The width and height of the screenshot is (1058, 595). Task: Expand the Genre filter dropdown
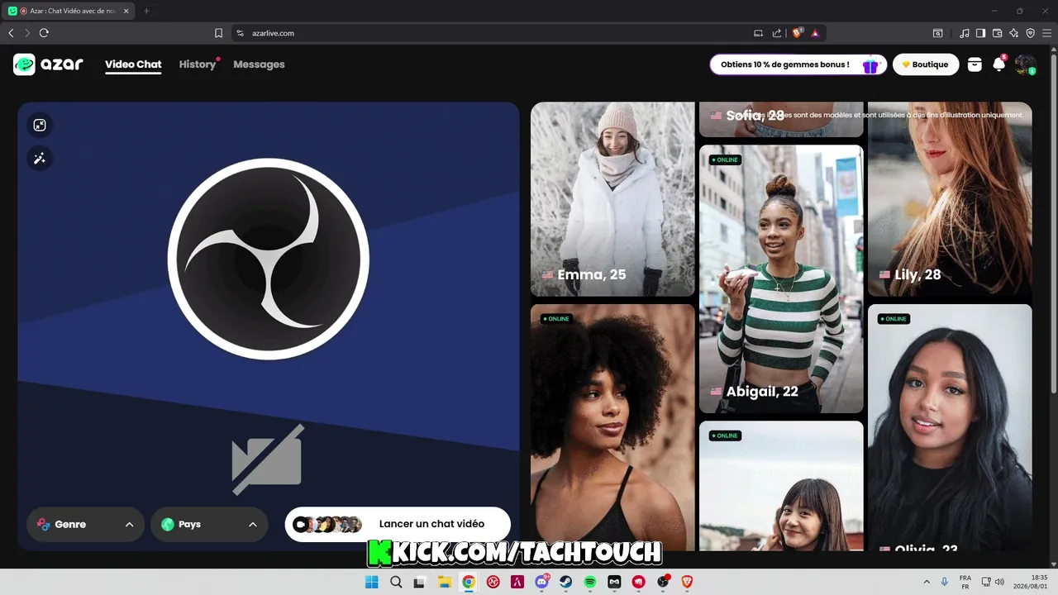(x=85, y=525)
